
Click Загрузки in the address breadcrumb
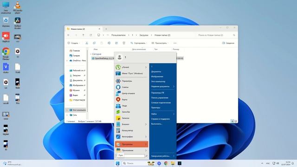tap(144, 35)
